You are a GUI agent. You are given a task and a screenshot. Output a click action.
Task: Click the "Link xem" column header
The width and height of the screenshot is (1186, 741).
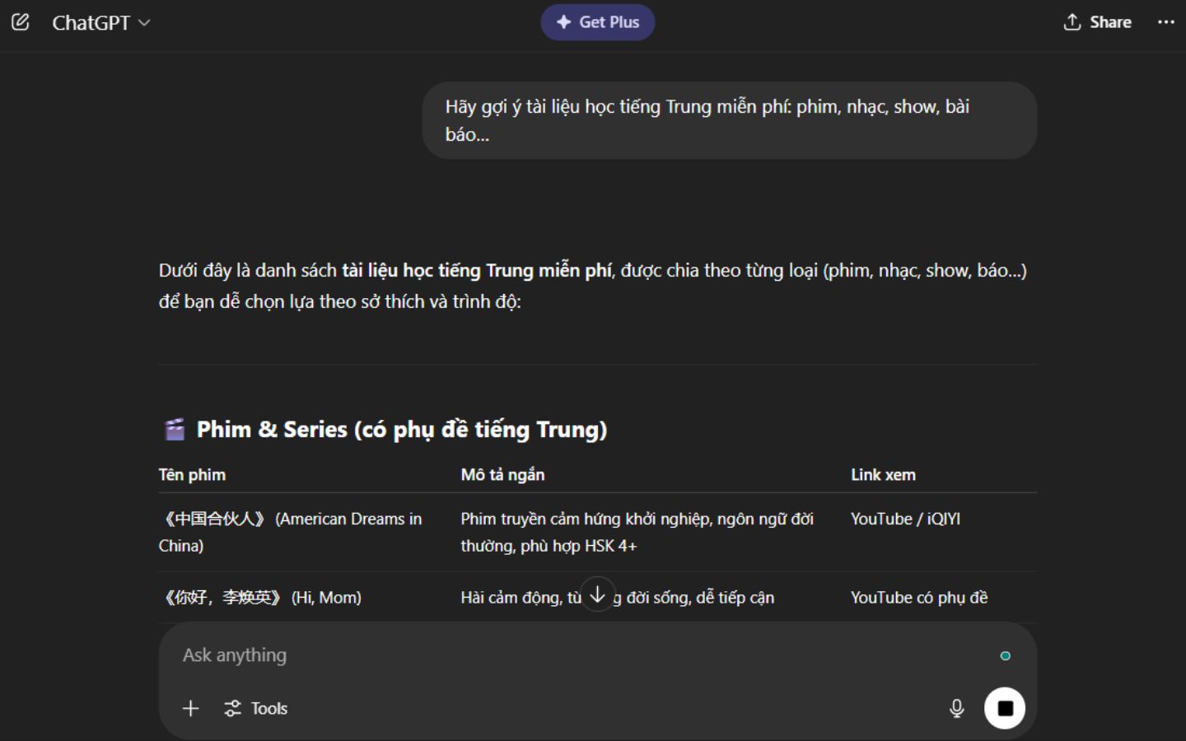click(x=883, y=475)
